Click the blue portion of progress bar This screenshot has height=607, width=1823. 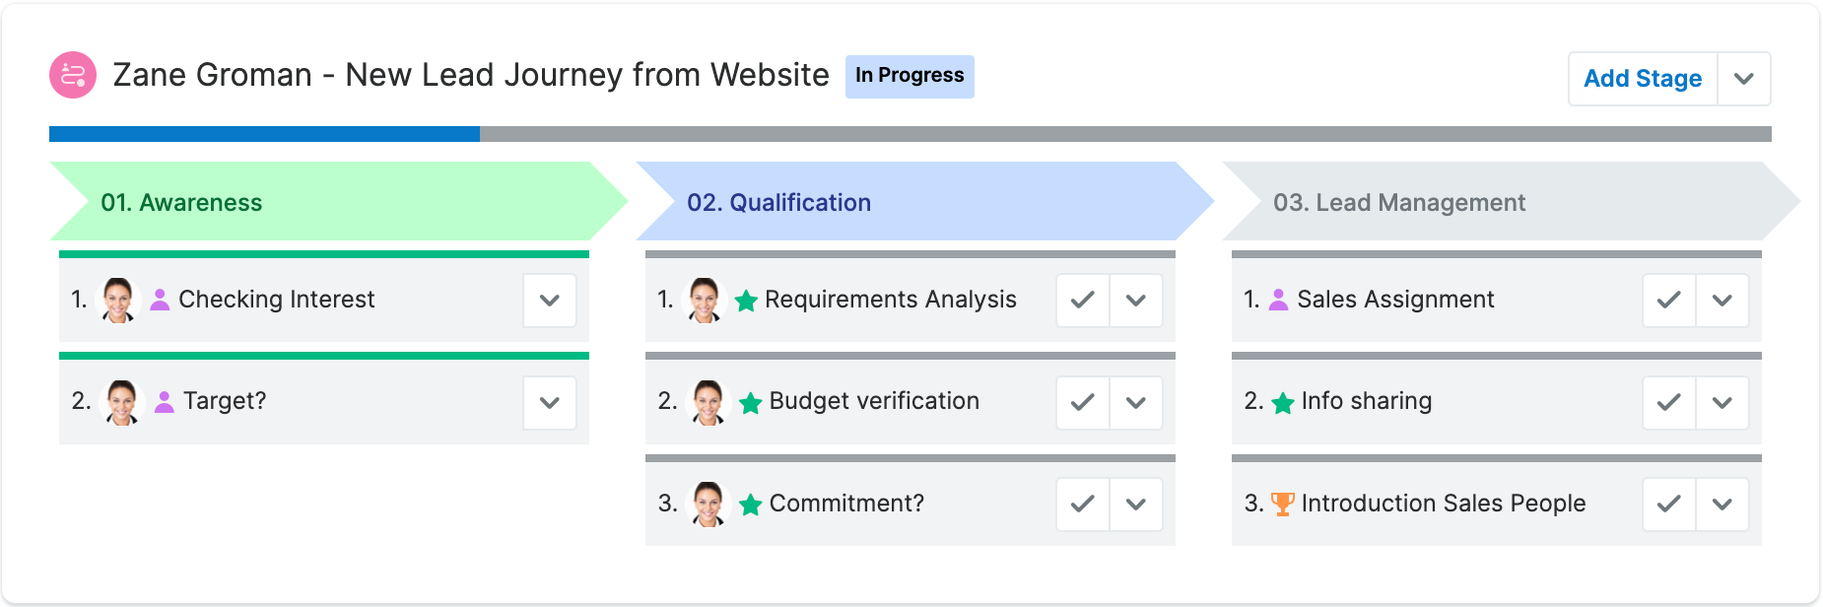tap(264, 134)
